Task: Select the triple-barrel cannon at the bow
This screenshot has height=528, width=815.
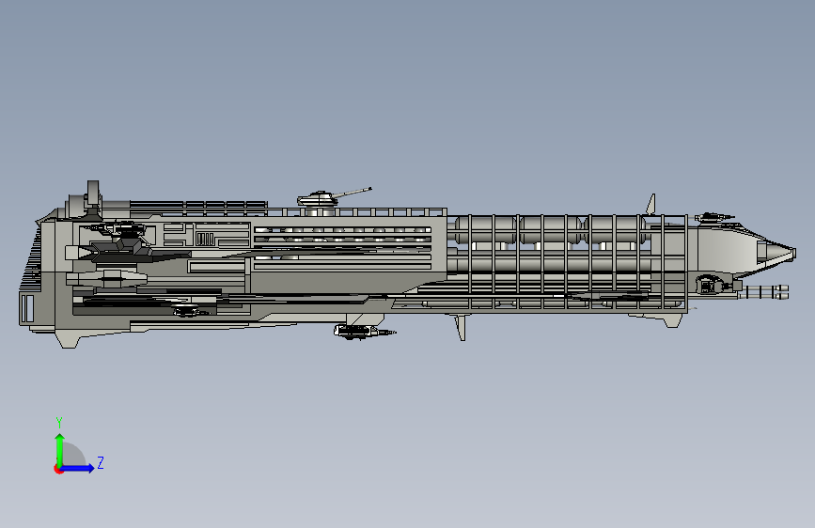Action: coord(763,291)
